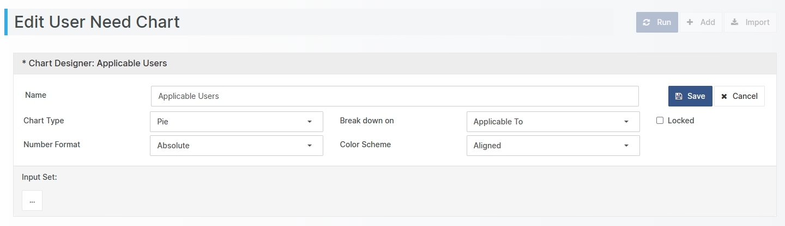Click the Chart Designer: Applicable Users header
The height and width of the screenshot is (226, 785).
coord(94,64)
